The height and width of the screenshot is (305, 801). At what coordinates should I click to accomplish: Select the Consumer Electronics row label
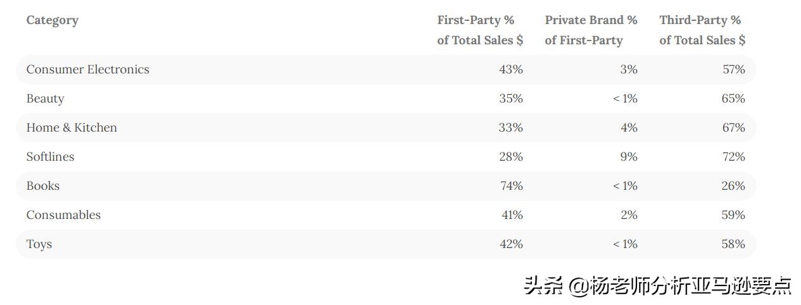(88, 70)
